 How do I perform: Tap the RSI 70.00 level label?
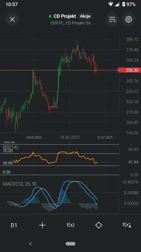(8, 151)
